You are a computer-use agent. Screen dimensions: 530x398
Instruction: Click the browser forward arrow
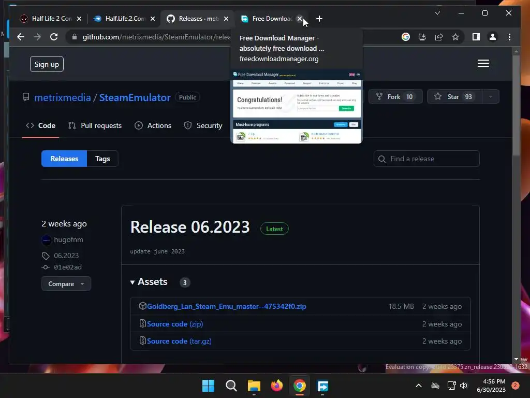point(37,37)
